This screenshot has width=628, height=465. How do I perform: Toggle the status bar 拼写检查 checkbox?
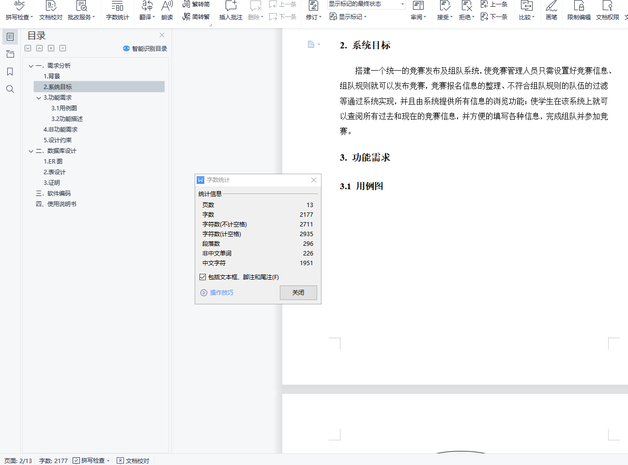76,461
